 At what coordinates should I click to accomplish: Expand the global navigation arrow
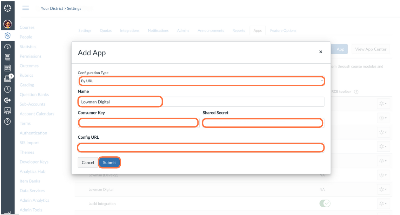8,213
